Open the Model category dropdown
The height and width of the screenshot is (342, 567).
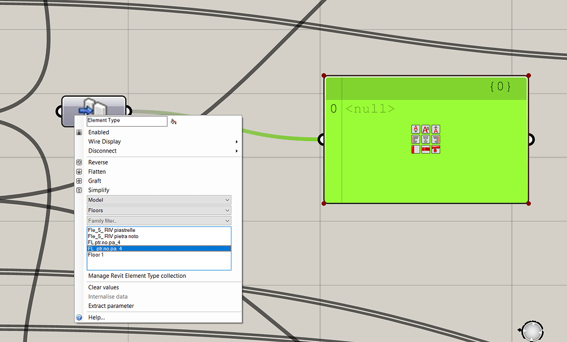point(159,200)
